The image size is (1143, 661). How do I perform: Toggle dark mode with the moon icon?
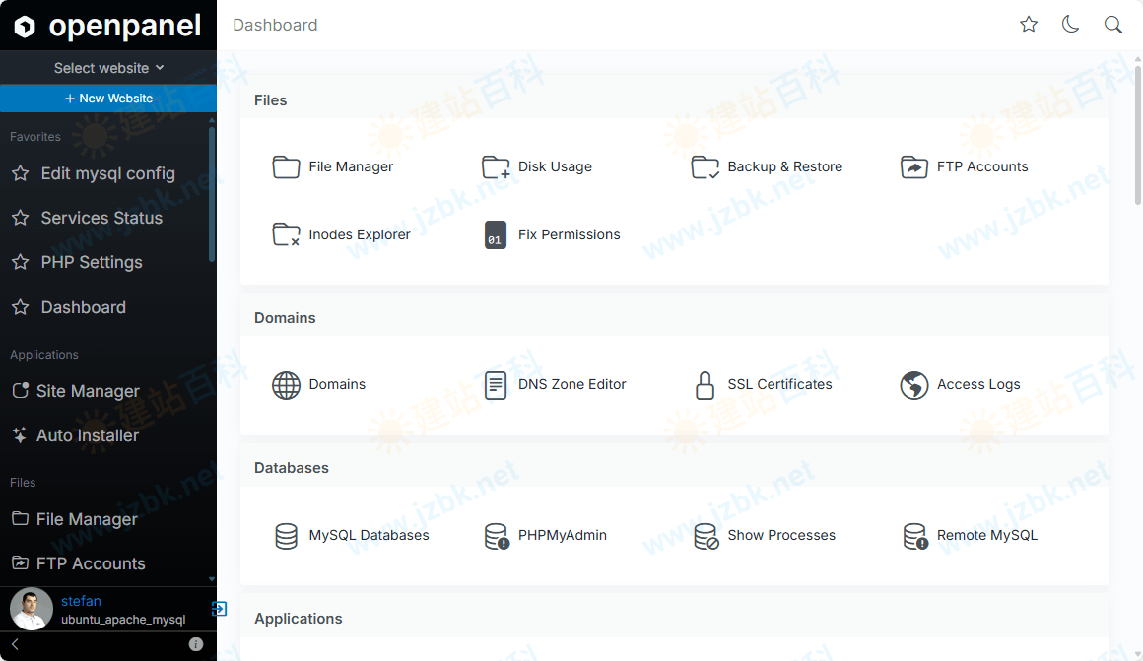pos(1070,24)
